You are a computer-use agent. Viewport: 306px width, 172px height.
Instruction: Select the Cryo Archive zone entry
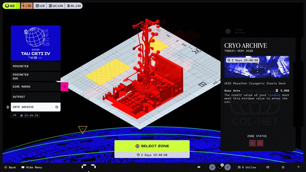tap(36, 107)
